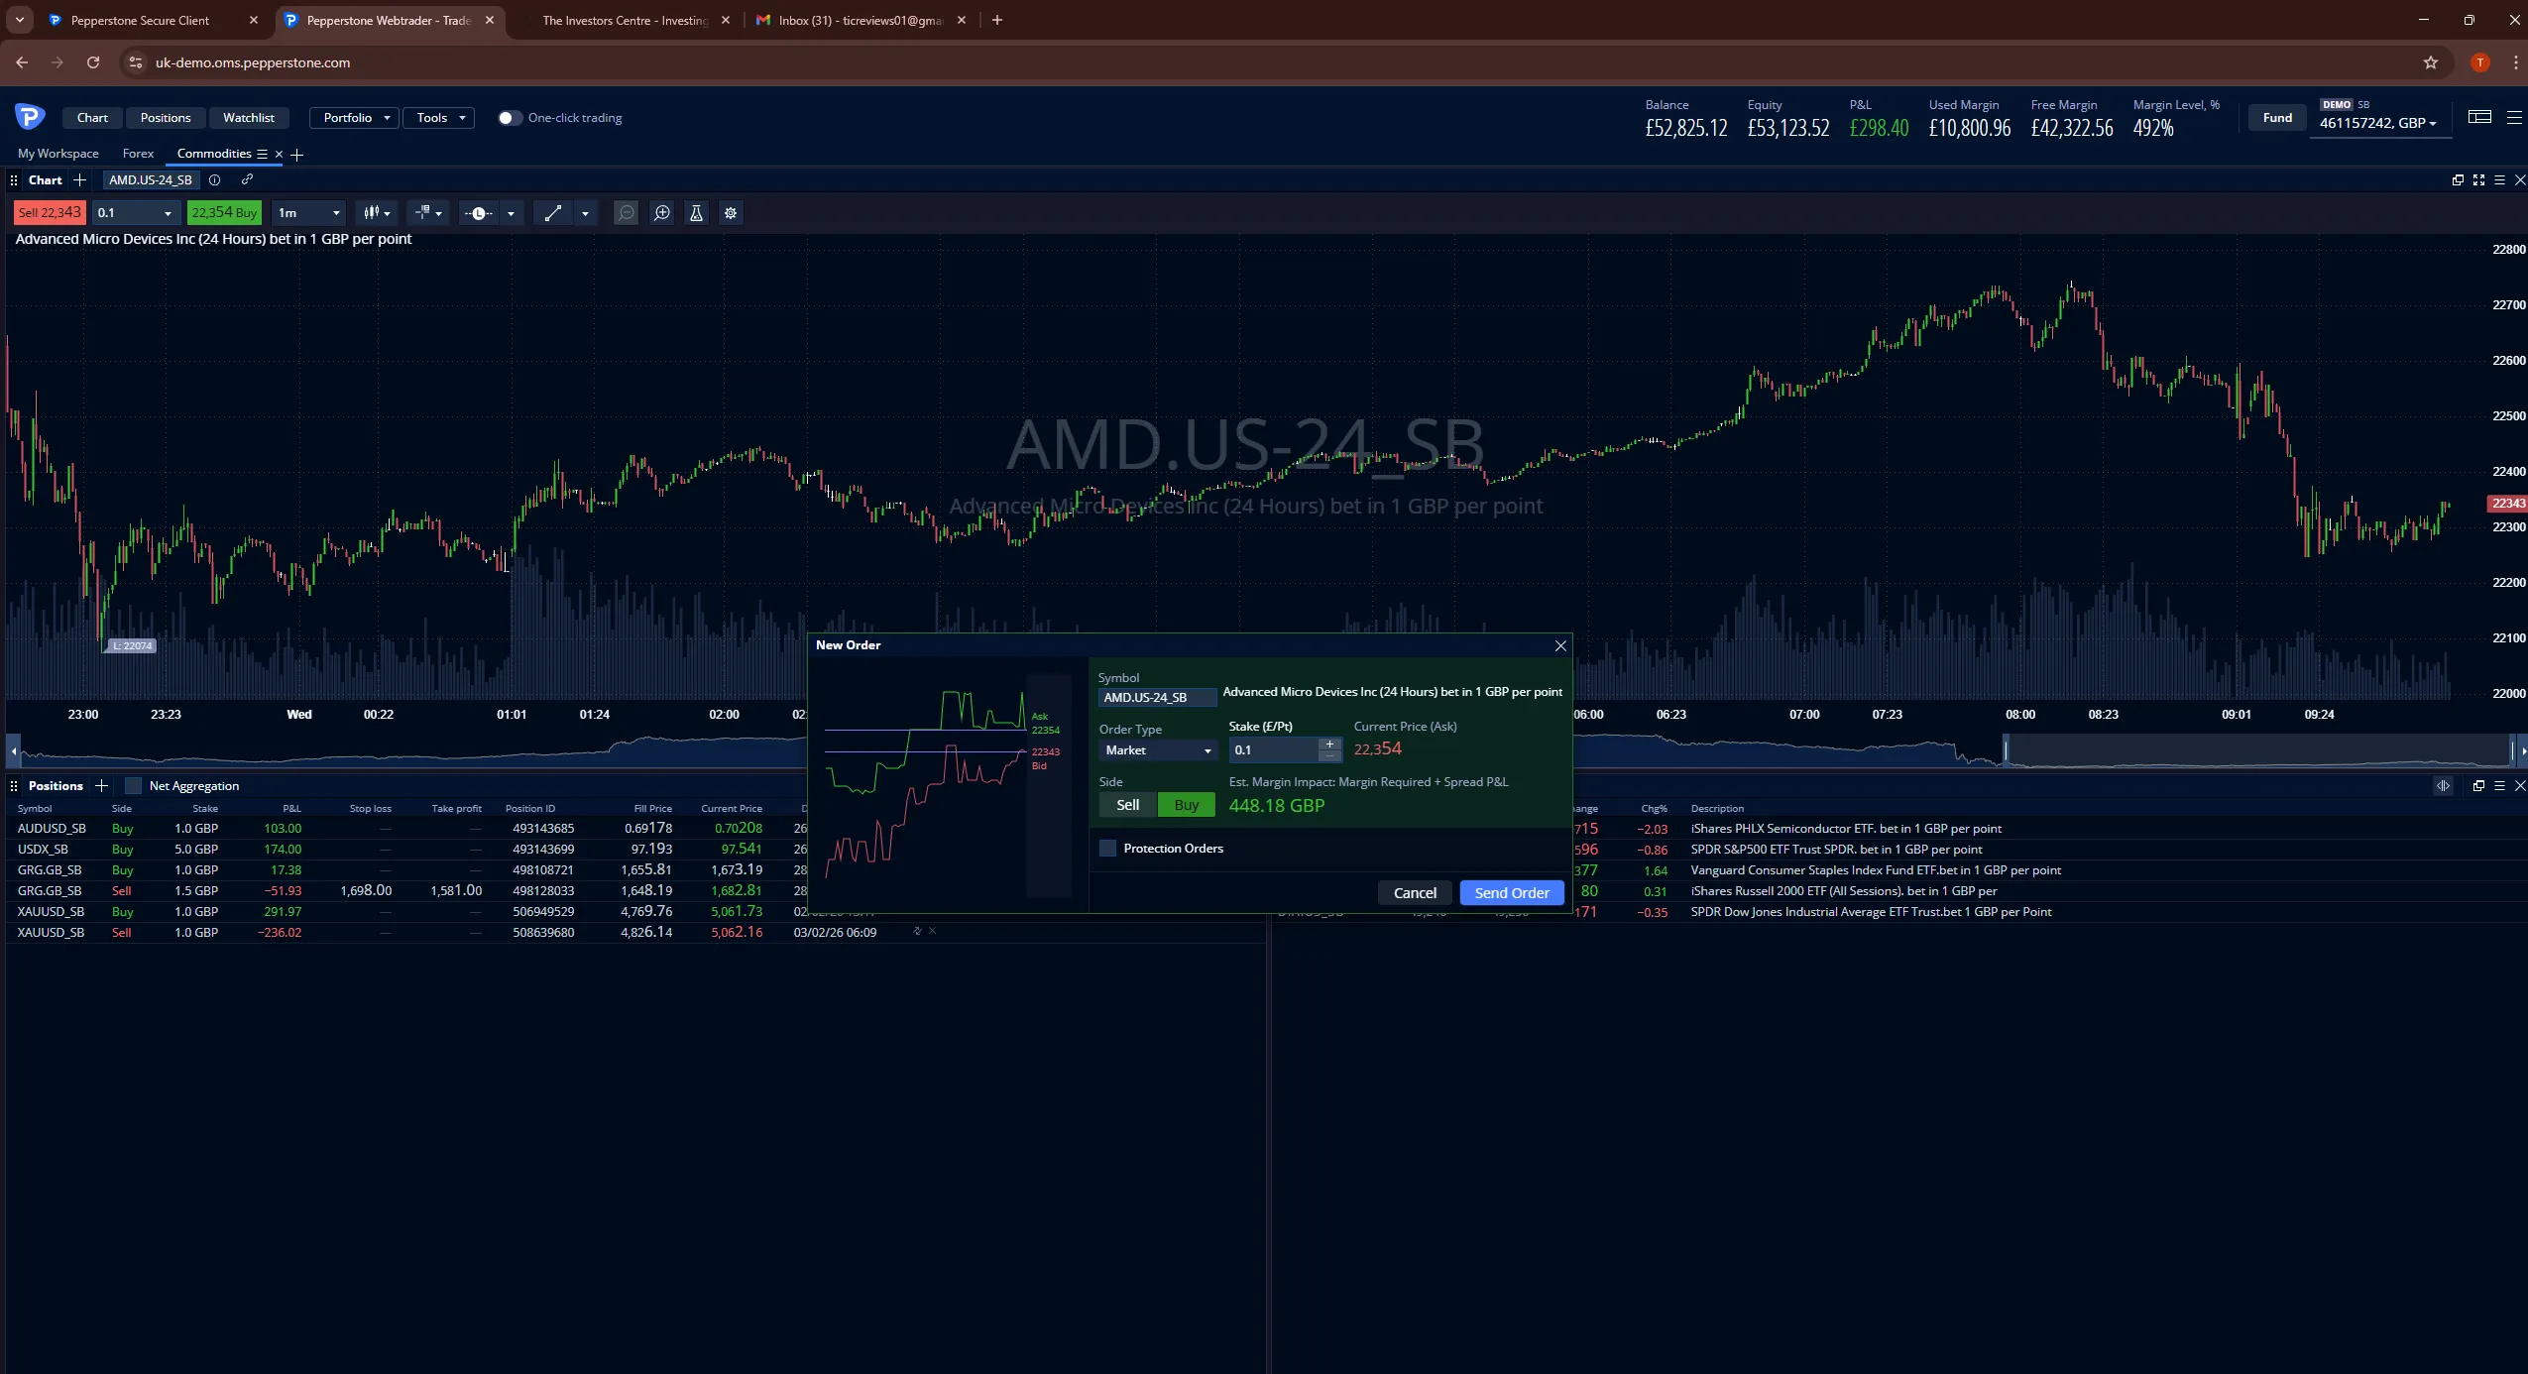Click the Stake (£/Pt) input field
Screen dimensions: 2528x1374
point(1274,750)
